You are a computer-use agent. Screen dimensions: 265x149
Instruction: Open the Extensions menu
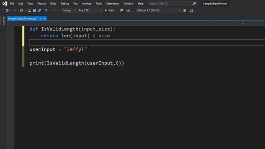pos(113,4)
